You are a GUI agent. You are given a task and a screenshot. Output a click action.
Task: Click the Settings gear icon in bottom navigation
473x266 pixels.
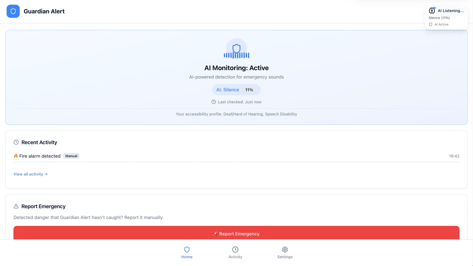pyautogui.click(x=285, y=249)
